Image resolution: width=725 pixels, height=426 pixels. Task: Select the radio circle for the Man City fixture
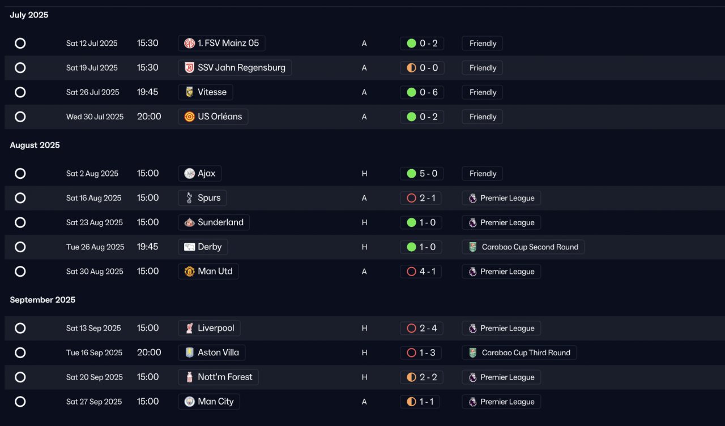click(20, 402)
